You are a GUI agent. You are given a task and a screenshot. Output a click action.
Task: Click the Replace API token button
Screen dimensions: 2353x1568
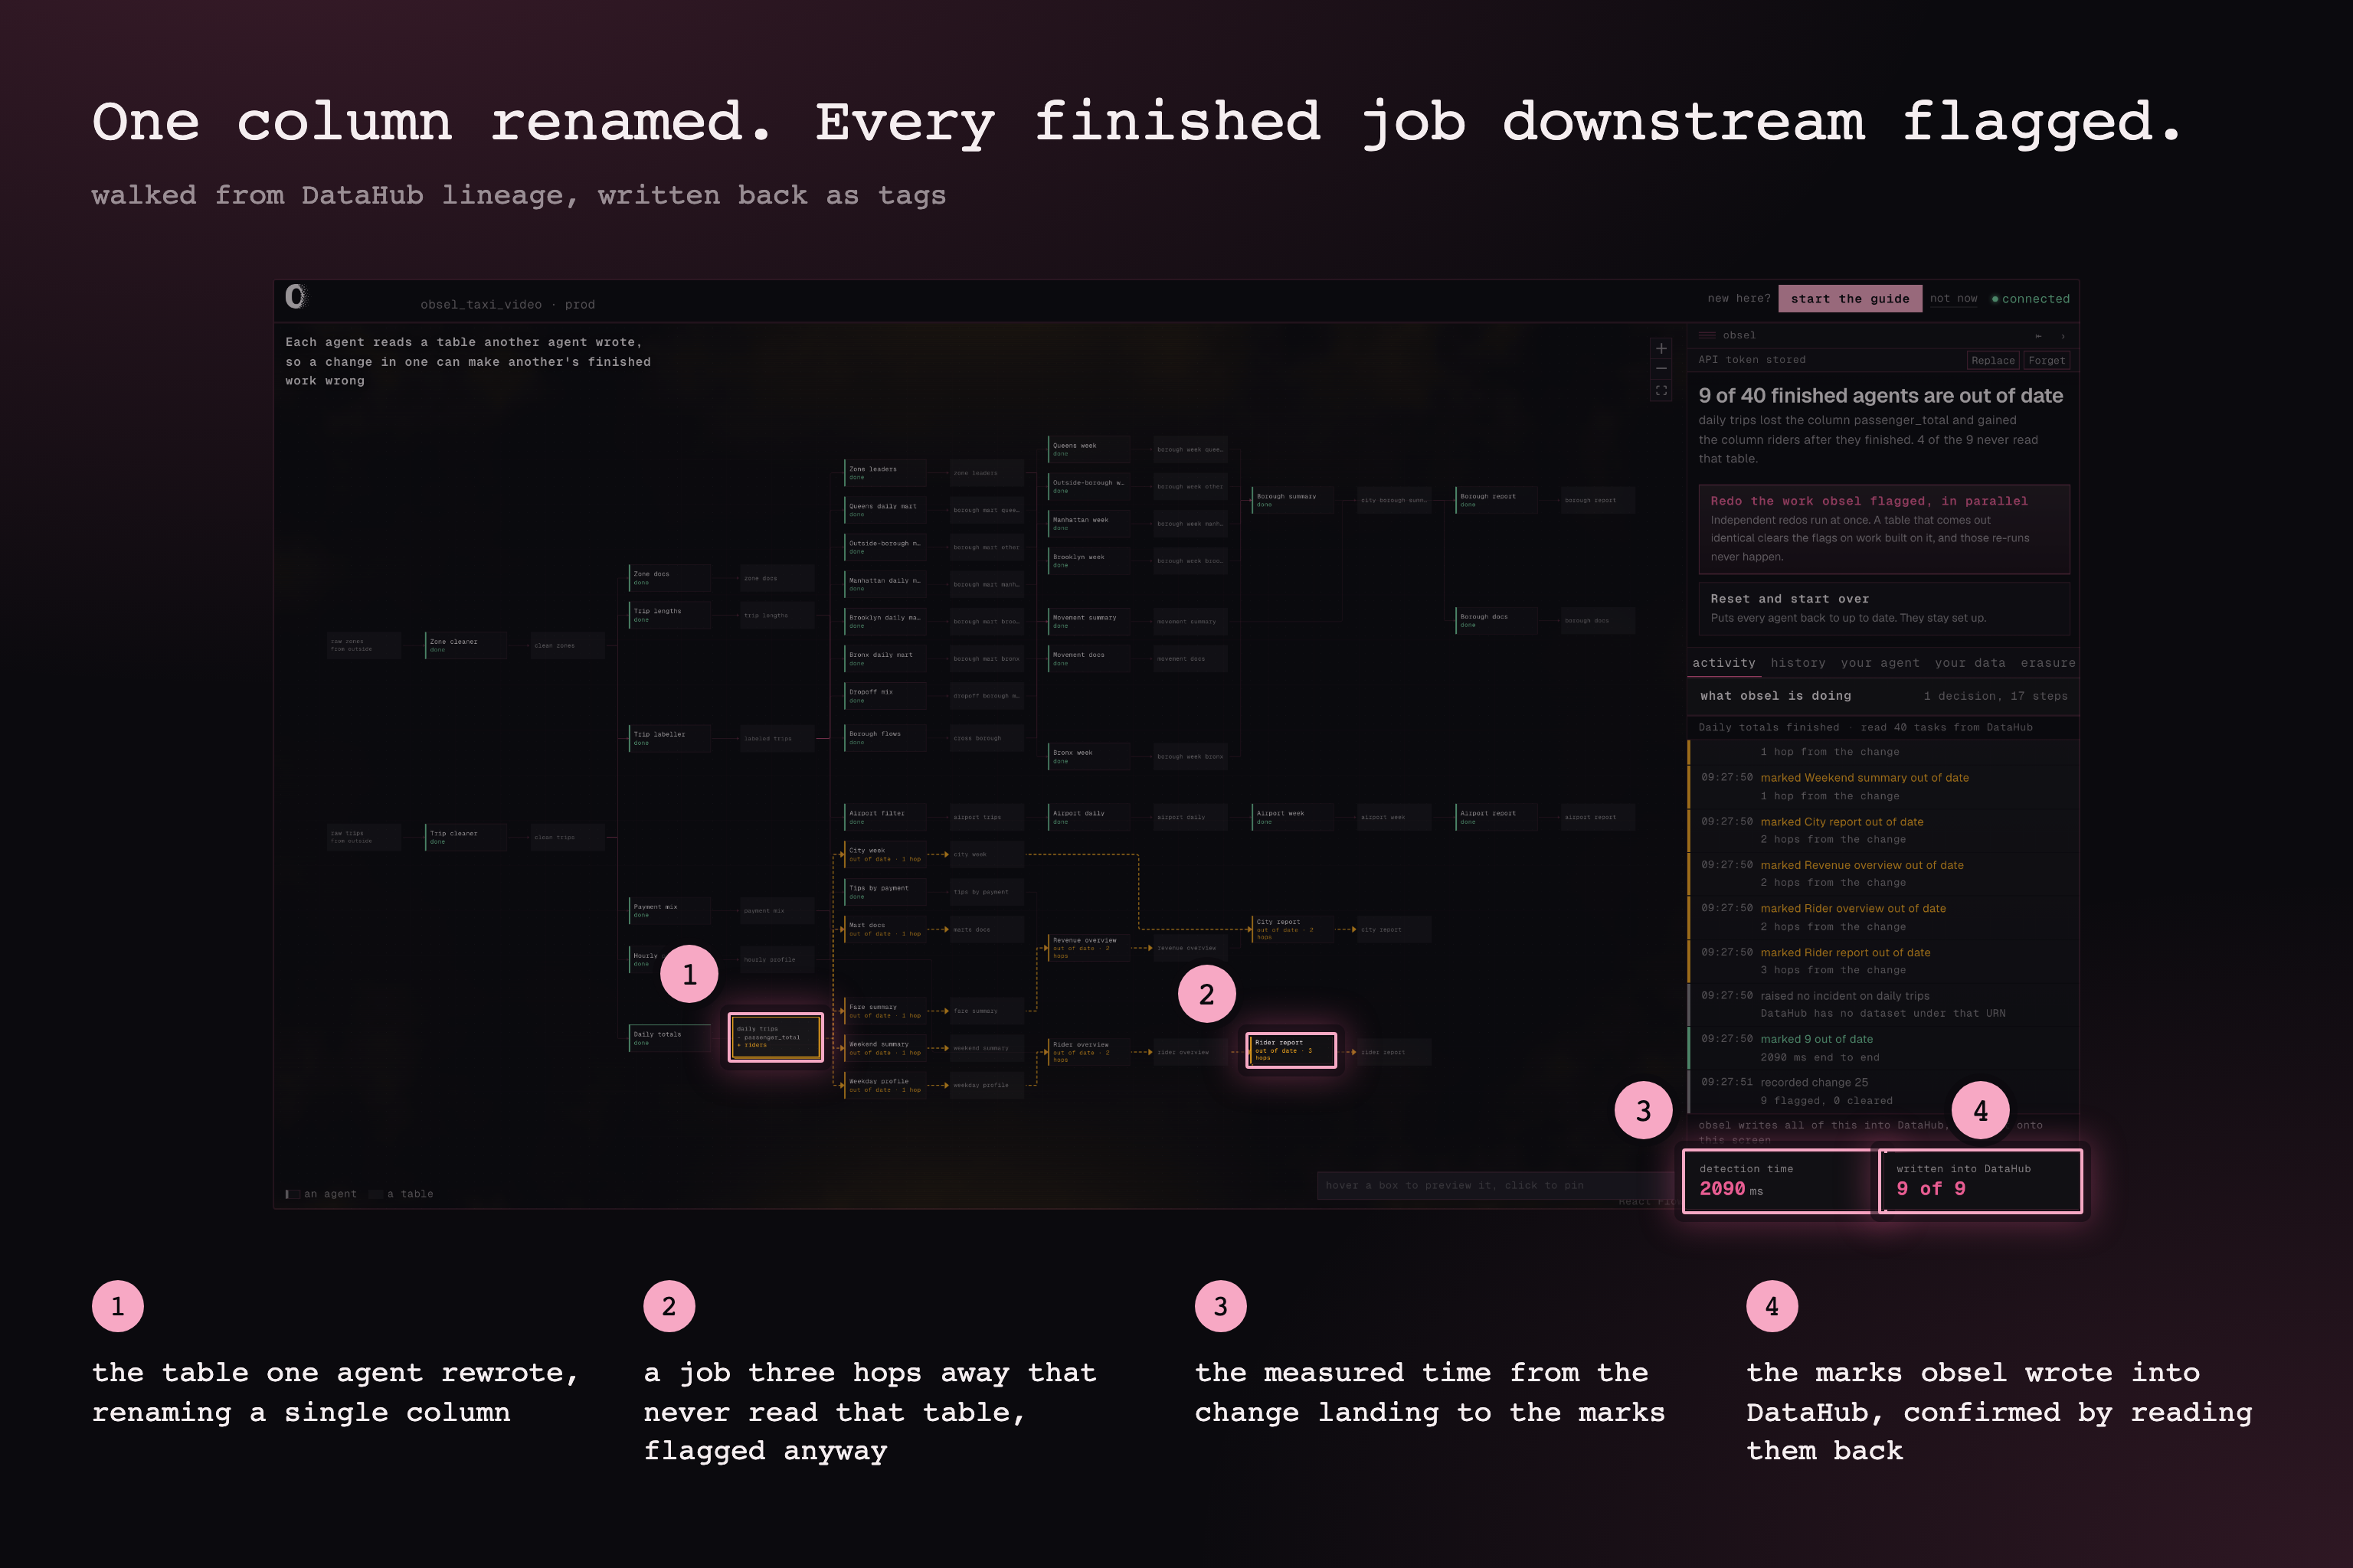pyautogui.click(x=1993, y=360)
